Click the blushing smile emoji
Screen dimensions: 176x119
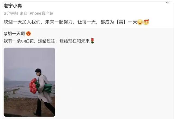pyautogui.click(x=140, y=22)
